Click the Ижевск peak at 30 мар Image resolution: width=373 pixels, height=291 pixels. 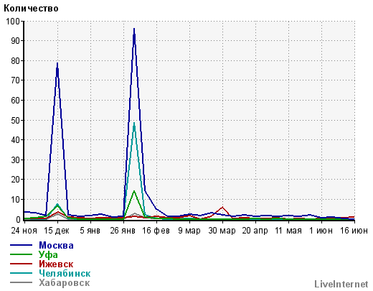(x=222, y=207)
